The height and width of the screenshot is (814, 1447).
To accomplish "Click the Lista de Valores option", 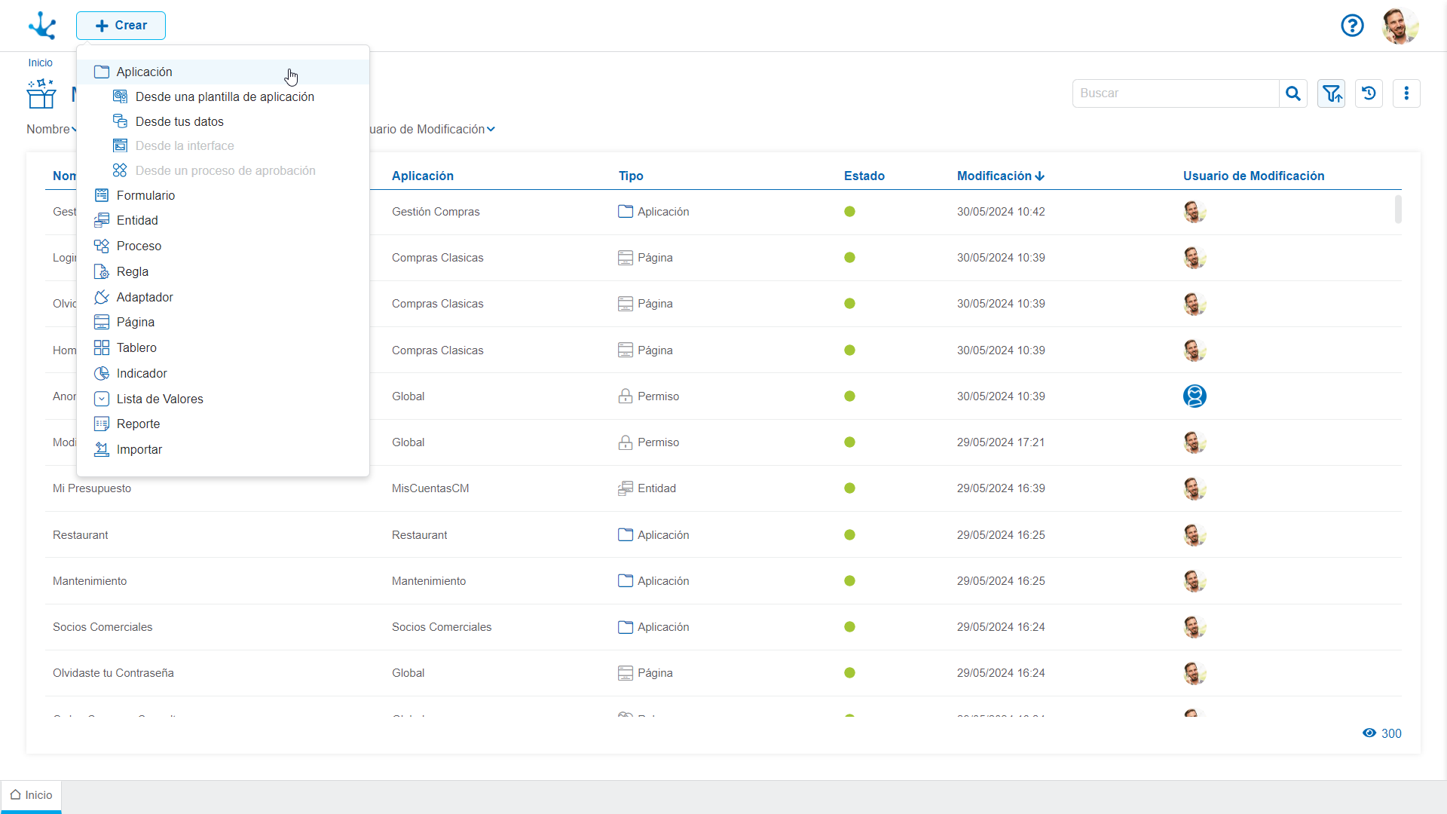I will (x=160, y=399).
